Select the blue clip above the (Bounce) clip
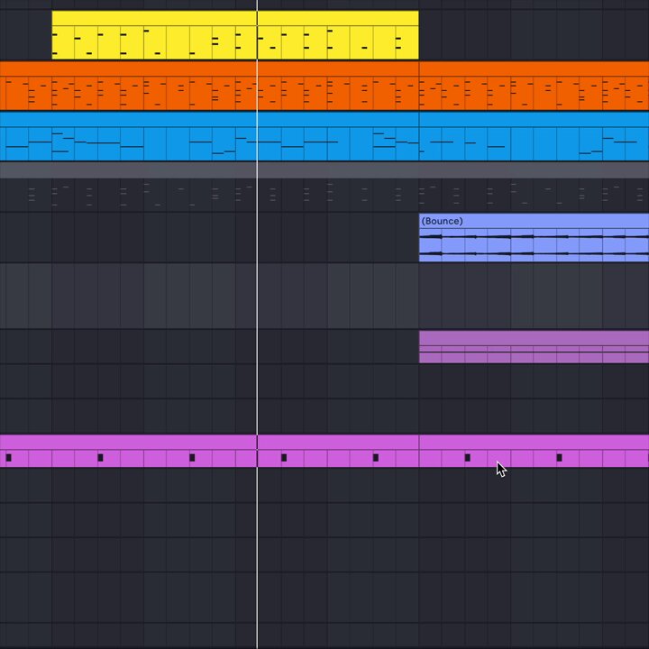 click(534, 136)
